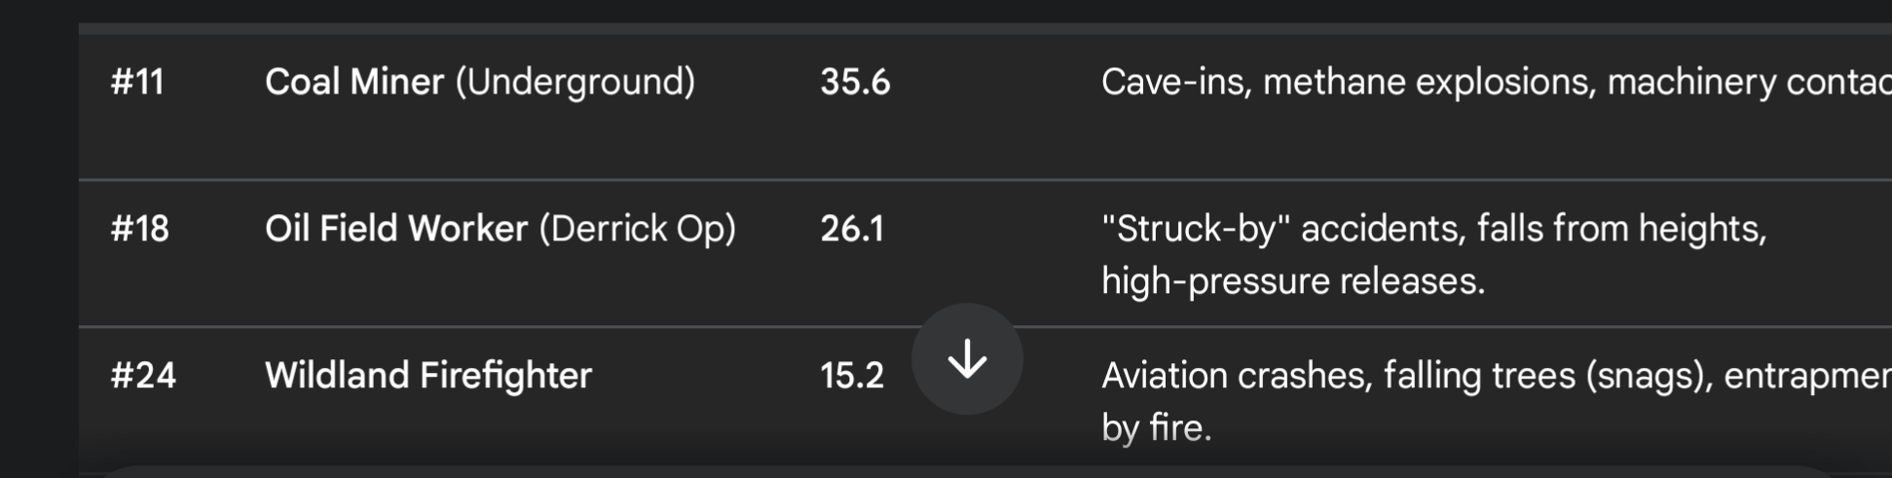The height and width of the screenshot is (478, 1892).
Task: Click the "by fire." text line
Action: [1157, 428]
